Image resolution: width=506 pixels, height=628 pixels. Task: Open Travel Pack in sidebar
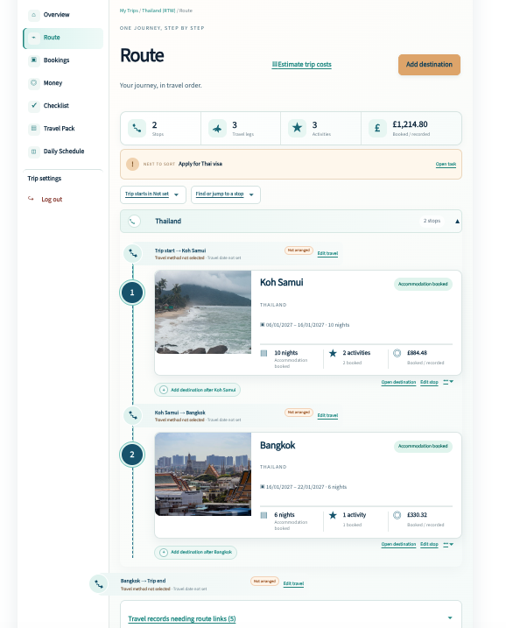pyautogui.click(x=63, y=129)
